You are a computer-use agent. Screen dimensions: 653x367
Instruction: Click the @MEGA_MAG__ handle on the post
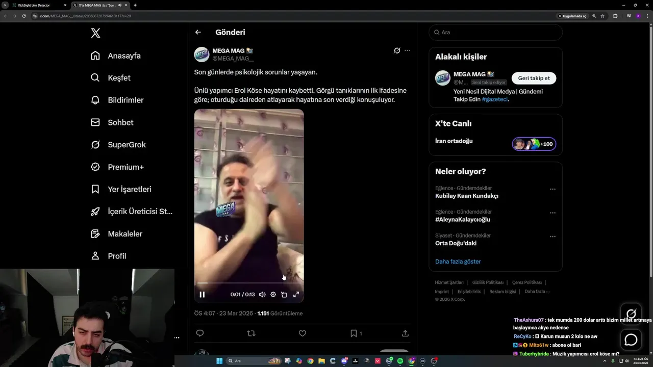(233, 59)
